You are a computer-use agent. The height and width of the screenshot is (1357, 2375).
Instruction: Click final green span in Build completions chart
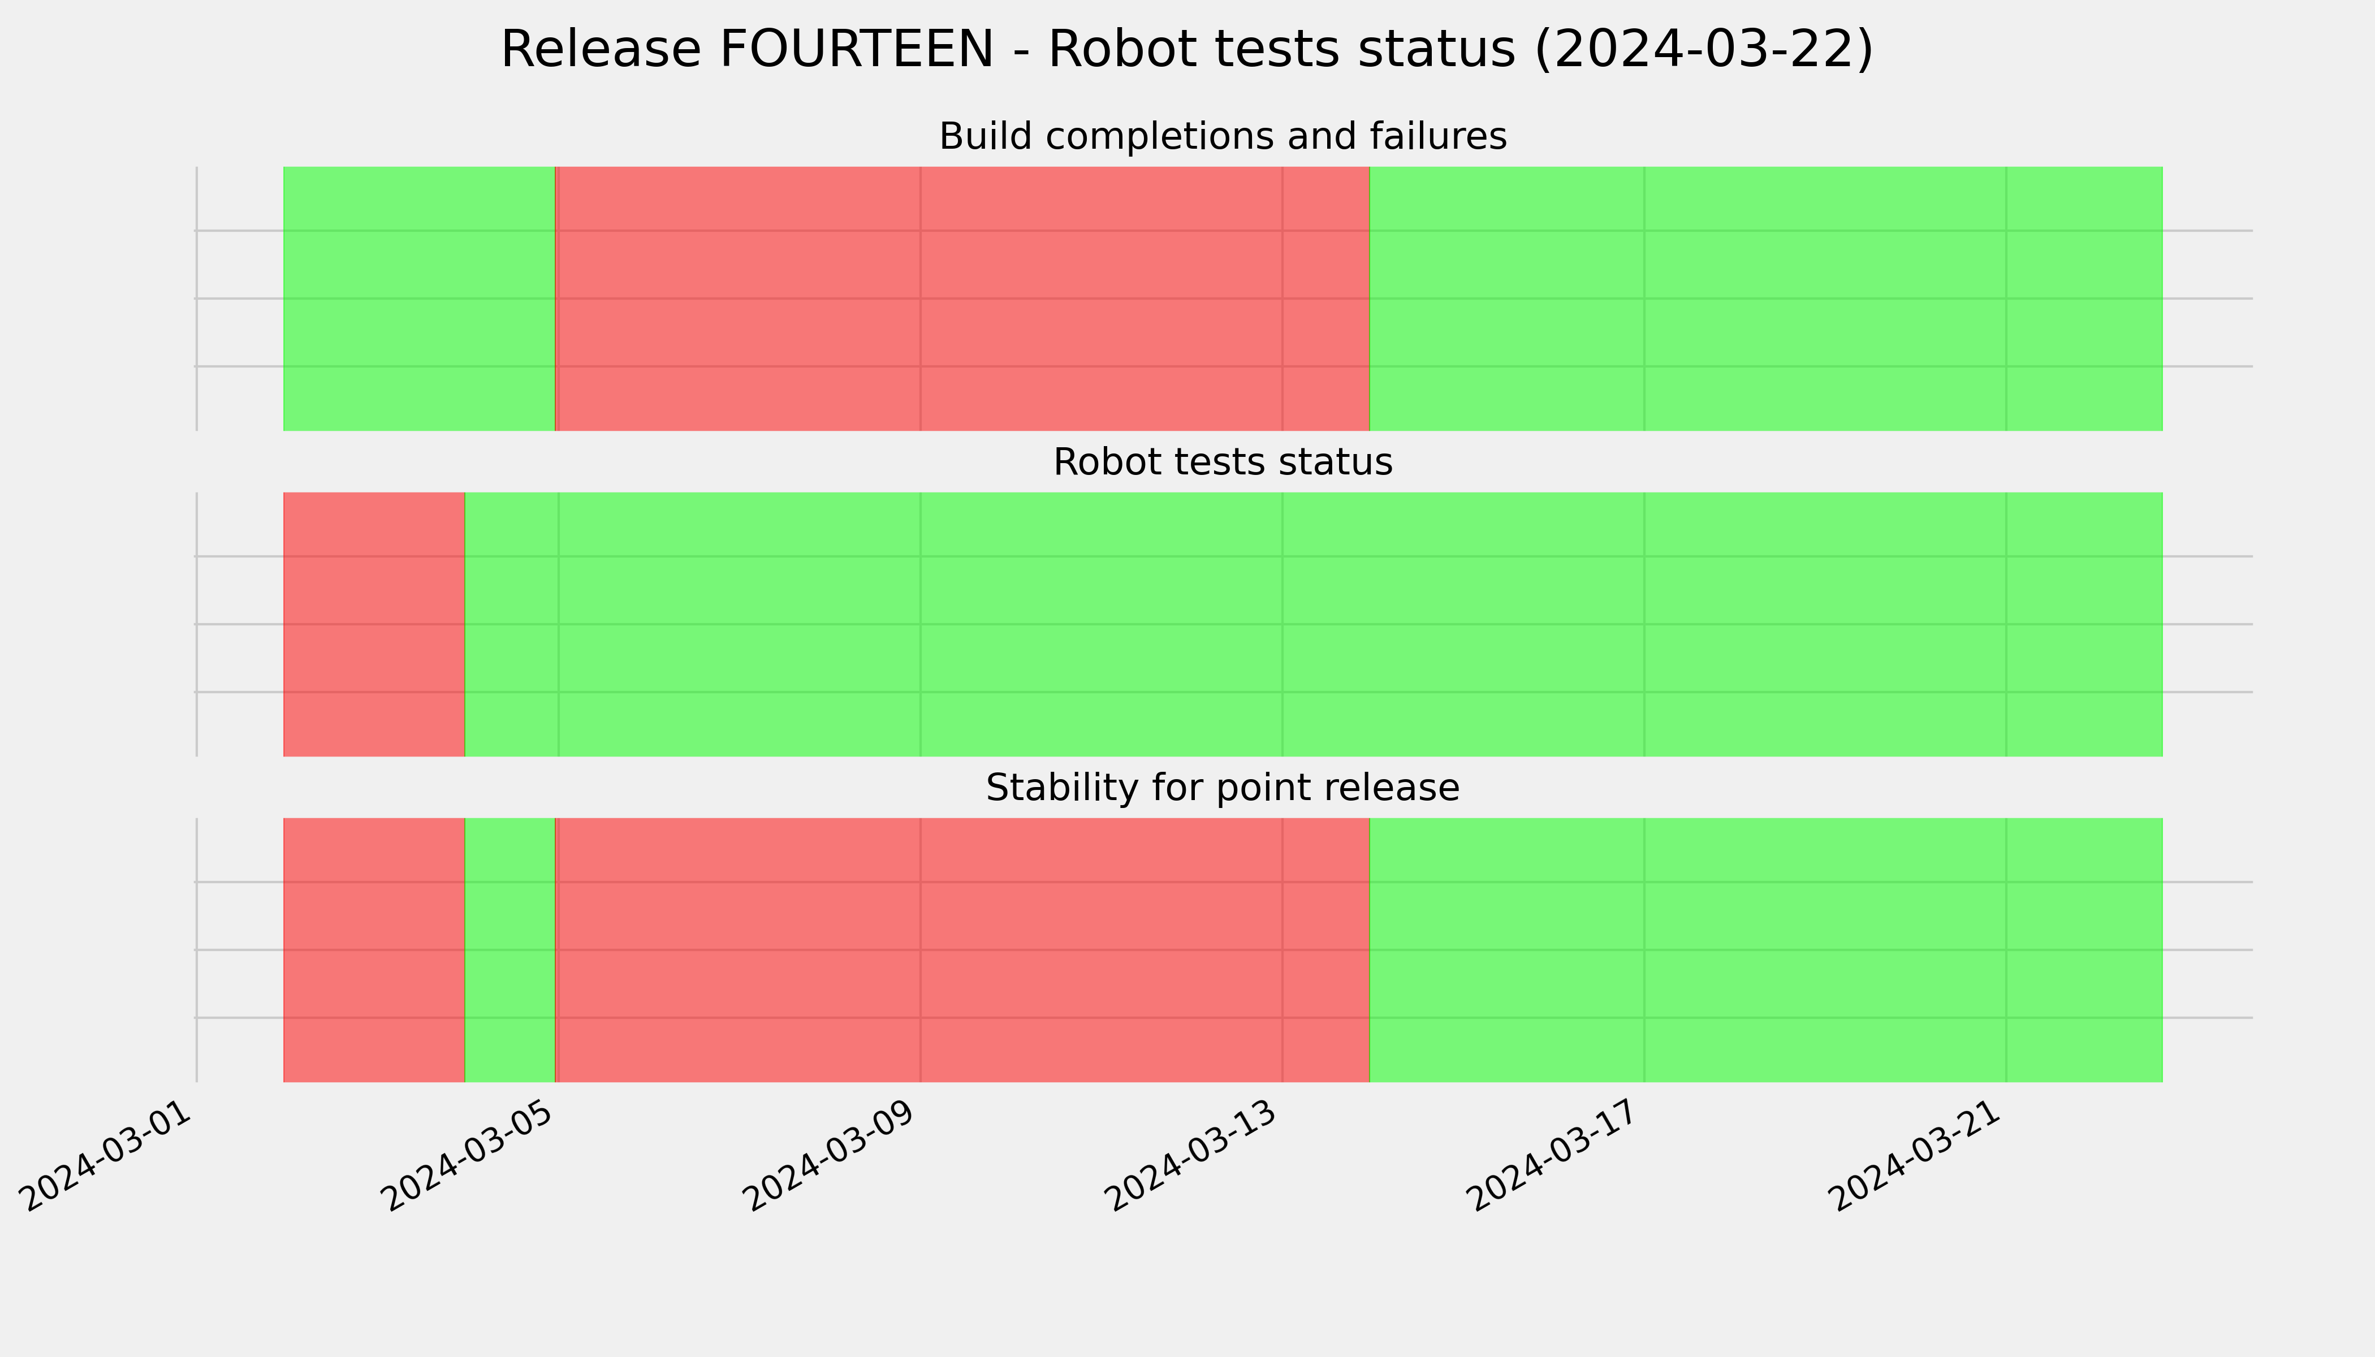(1765, 298)
